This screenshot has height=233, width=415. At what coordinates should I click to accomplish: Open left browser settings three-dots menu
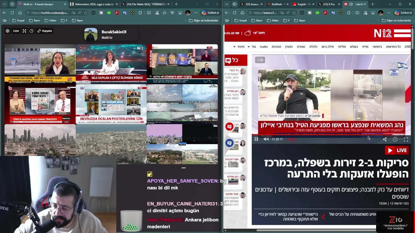[x=196, y=13]
